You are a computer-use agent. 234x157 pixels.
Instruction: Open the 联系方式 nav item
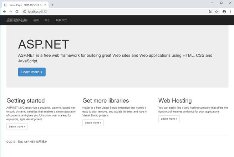click(x=61, y=20)
